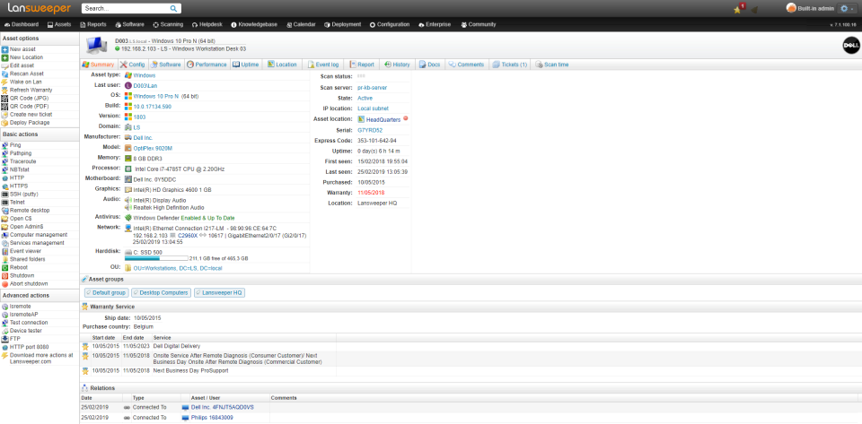
Task: Open the Scanning menu
Action: coord(169,25)
